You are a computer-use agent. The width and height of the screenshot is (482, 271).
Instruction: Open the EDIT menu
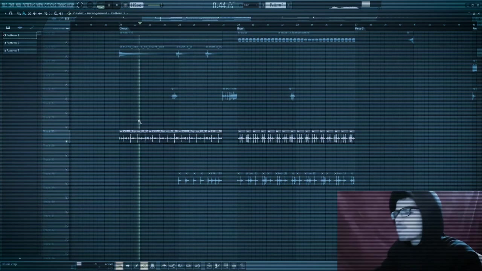pos(11,5)
